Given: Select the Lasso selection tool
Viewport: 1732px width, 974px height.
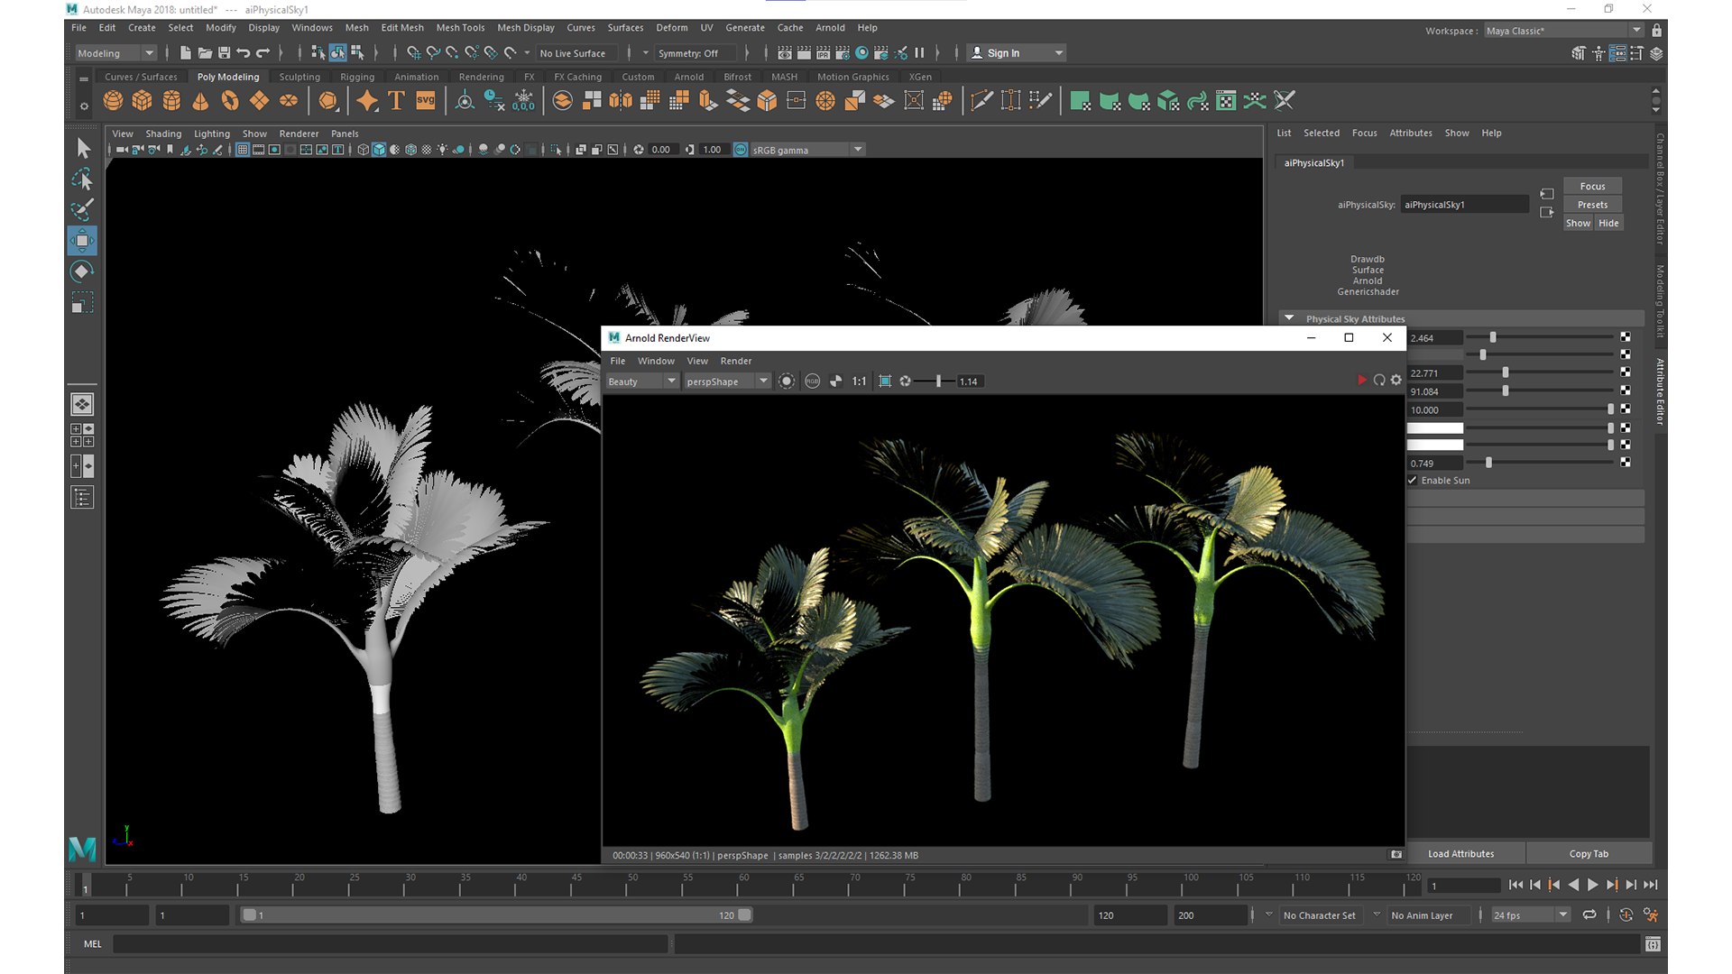Looking at the screenshot, I should click(x=82, y=179).
